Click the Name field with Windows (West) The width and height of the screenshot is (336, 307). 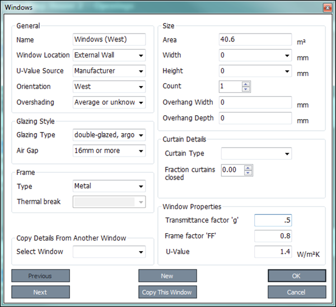tap(109, 39)
